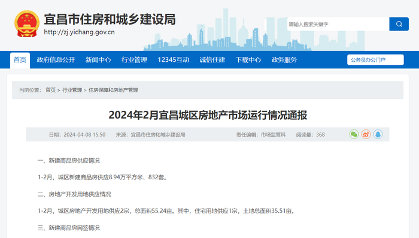Click paragraph mentioning 总面积55.24亩
This screenshot has width=419, height=238.
coord(166,211)
